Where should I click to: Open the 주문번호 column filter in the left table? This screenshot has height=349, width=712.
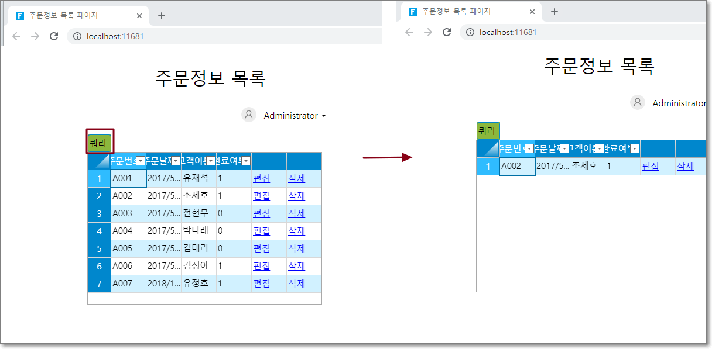point(141,161)
